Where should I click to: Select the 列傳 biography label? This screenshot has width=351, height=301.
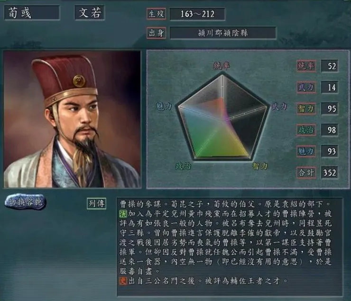pyautogui.click(x=96, y=203)
